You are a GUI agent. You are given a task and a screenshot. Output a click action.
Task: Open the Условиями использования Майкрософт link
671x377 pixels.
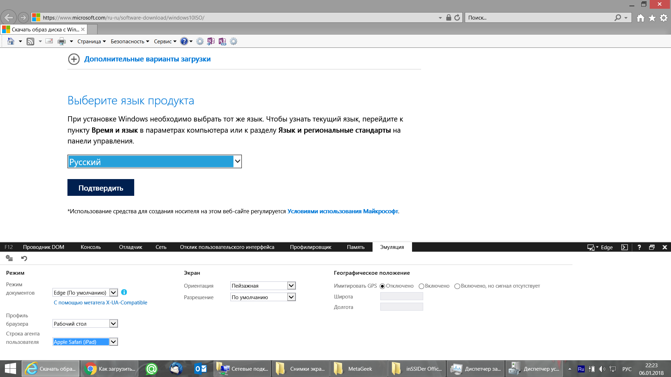[x=342, y=211]
